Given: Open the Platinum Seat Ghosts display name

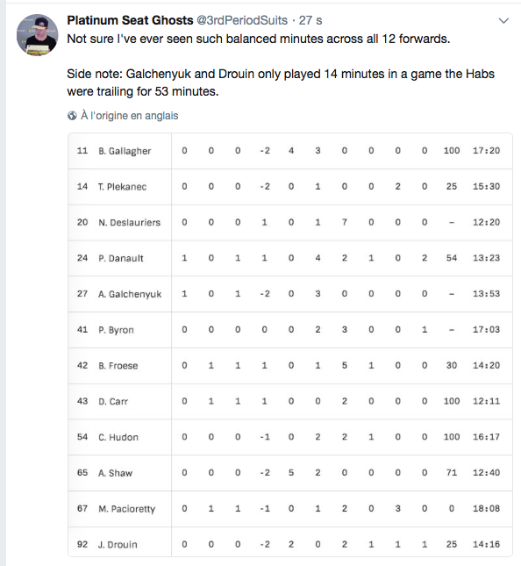Looking at the screenshot, I should [130, 20].
